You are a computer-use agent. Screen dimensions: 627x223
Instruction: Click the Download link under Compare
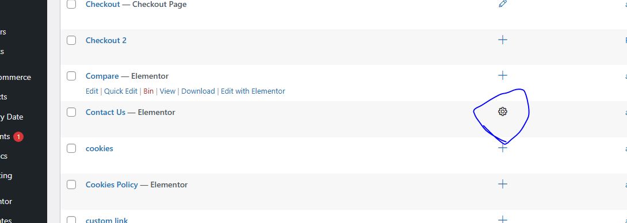[198, 91]
